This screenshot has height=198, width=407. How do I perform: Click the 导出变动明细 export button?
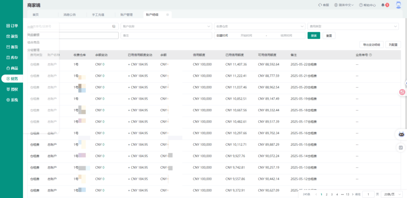[x=372, y=45]
